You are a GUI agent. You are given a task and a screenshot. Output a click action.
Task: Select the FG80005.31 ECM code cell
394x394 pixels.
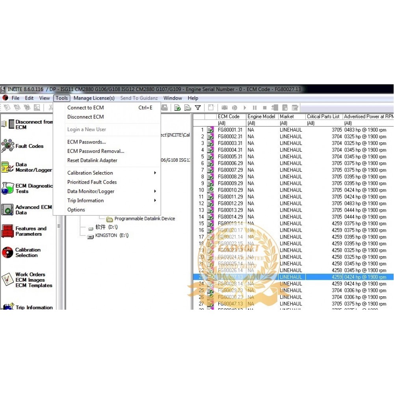230,156
